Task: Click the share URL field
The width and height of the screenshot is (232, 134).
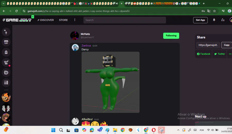Action: click(x=208, y=45)
